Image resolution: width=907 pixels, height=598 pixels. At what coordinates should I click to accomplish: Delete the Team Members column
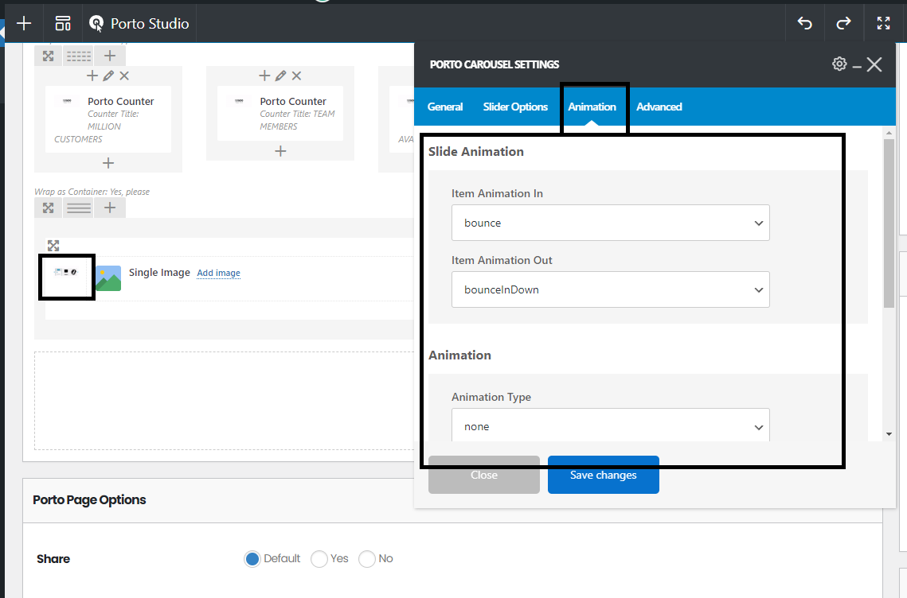(297, 76)
